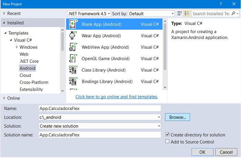
Task: Click the Browse... button
Action: click(178, 117)
